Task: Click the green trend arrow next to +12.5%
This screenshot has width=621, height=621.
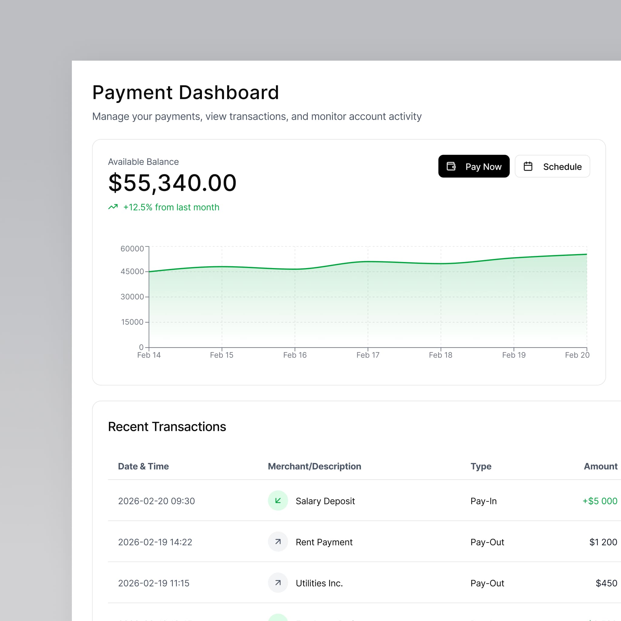Action: 113,207
